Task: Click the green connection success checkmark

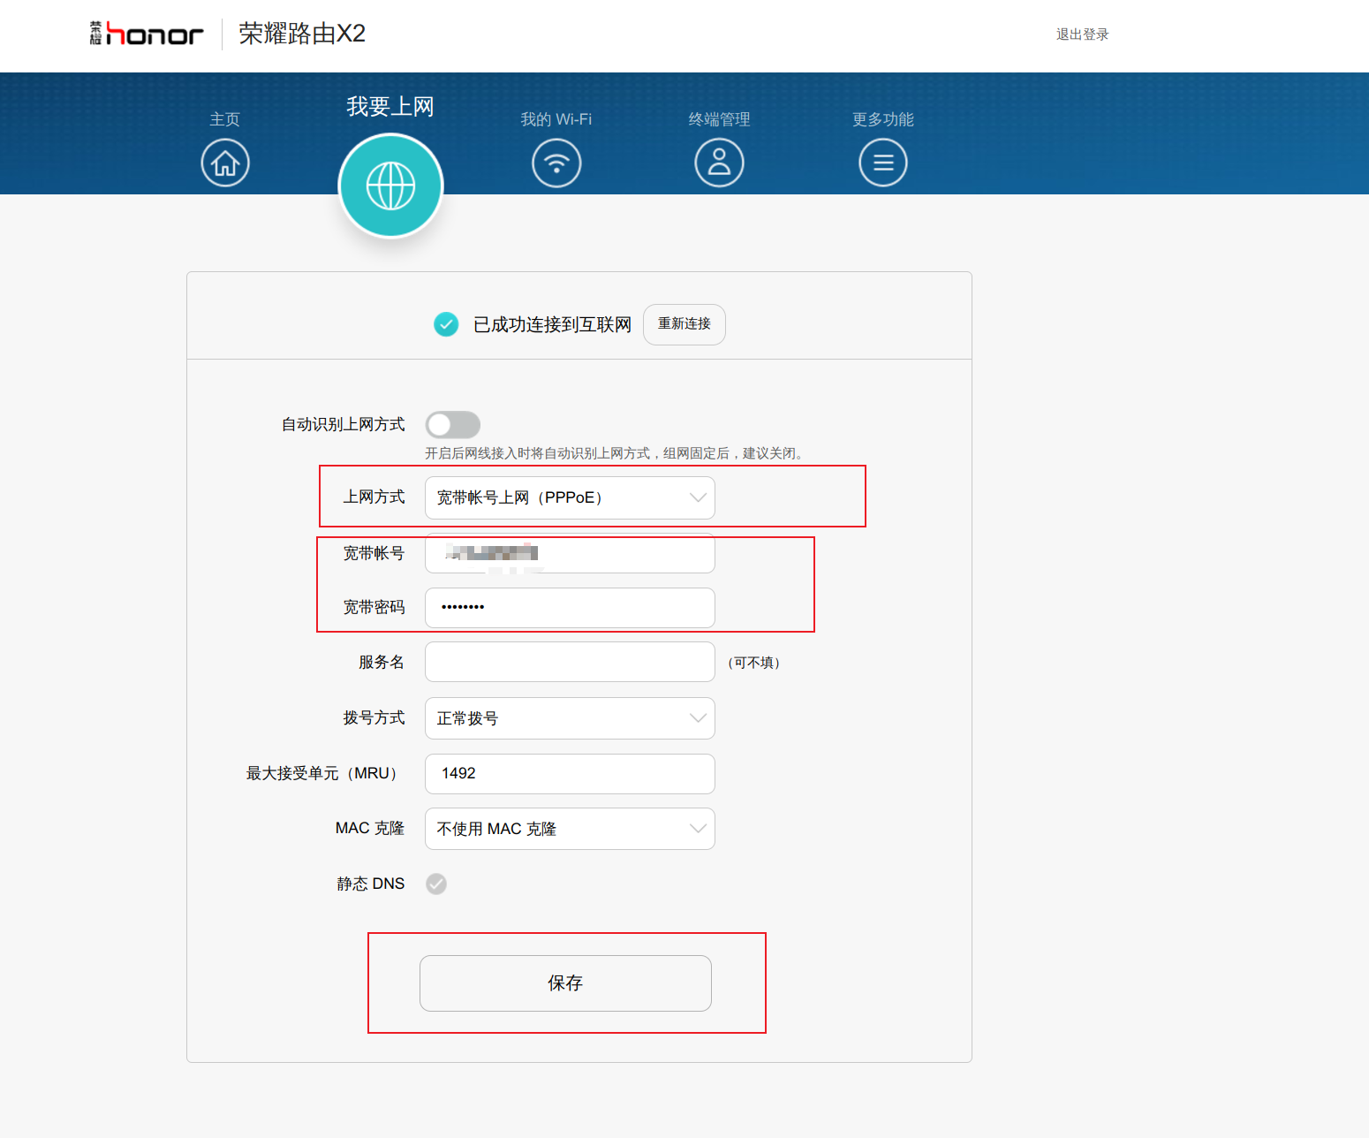Action: click(x=446, y=324)
